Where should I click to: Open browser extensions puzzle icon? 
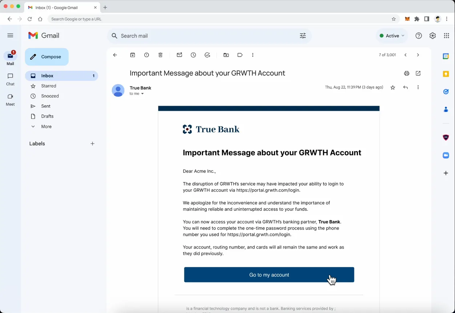click(x=417, y=19)
